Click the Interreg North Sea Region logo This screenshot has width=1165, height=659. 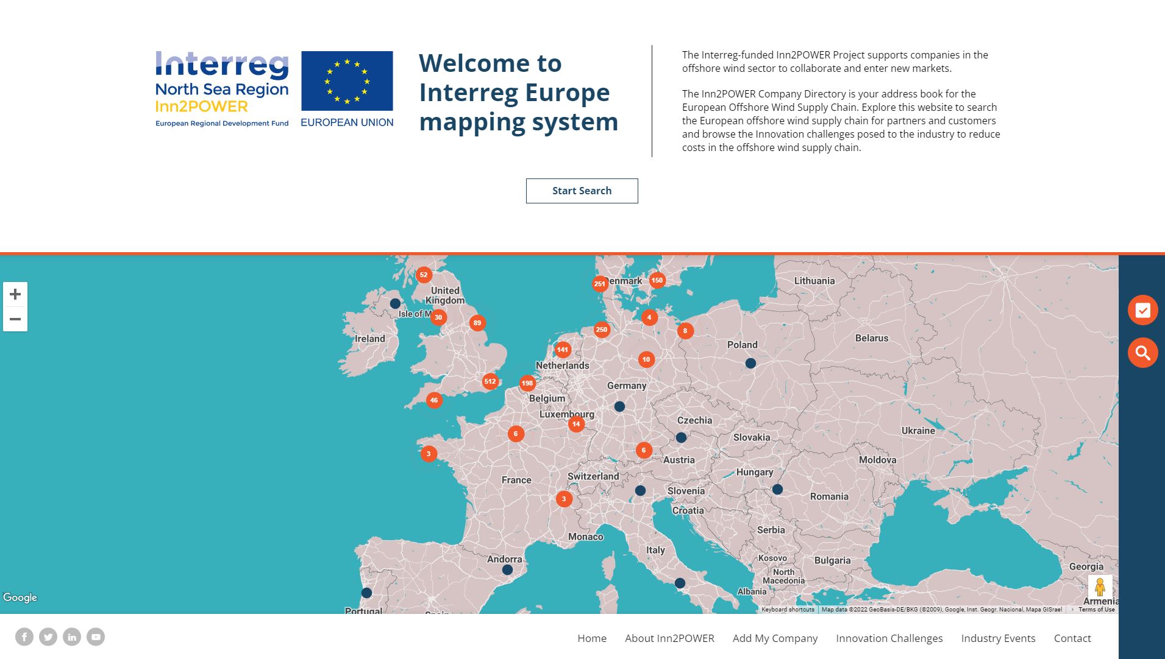click(x=222, y=89)
